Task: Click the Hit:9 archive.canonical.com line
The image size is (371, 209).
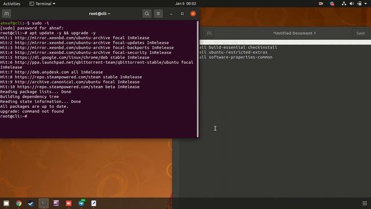Action: coord(70,82)
